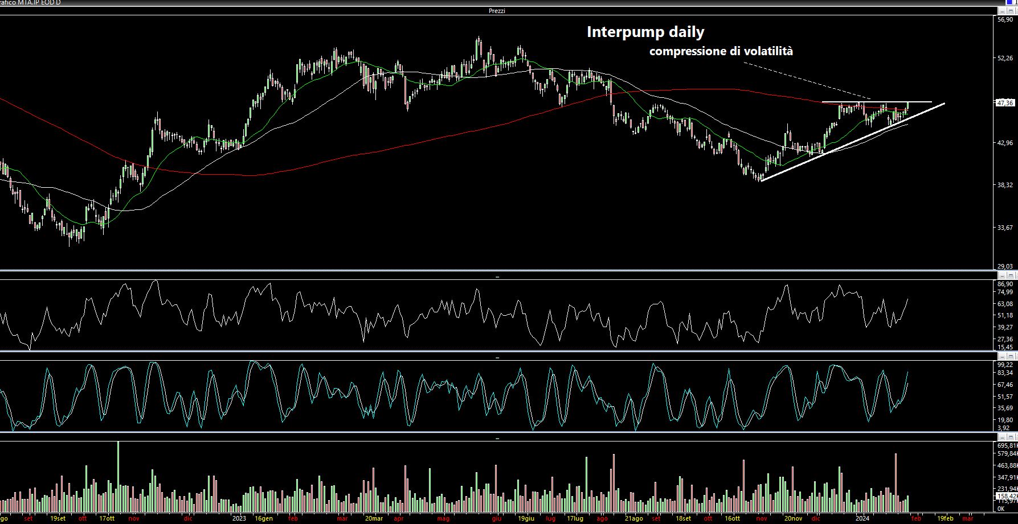Image resolution: width=1018 pixels, height=524 pixels.
Task: Click the 463,88K volume axis value
Action: coord(1007,465)
